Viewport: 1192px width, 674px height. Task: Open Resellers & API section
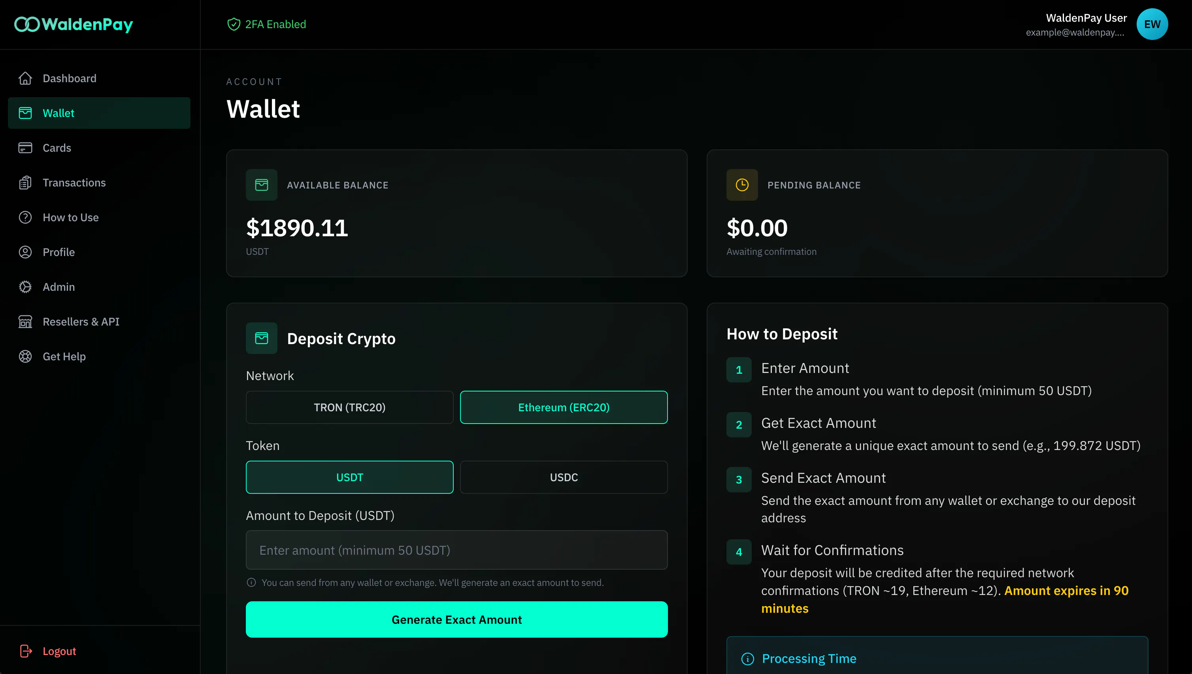pos(99,321)
